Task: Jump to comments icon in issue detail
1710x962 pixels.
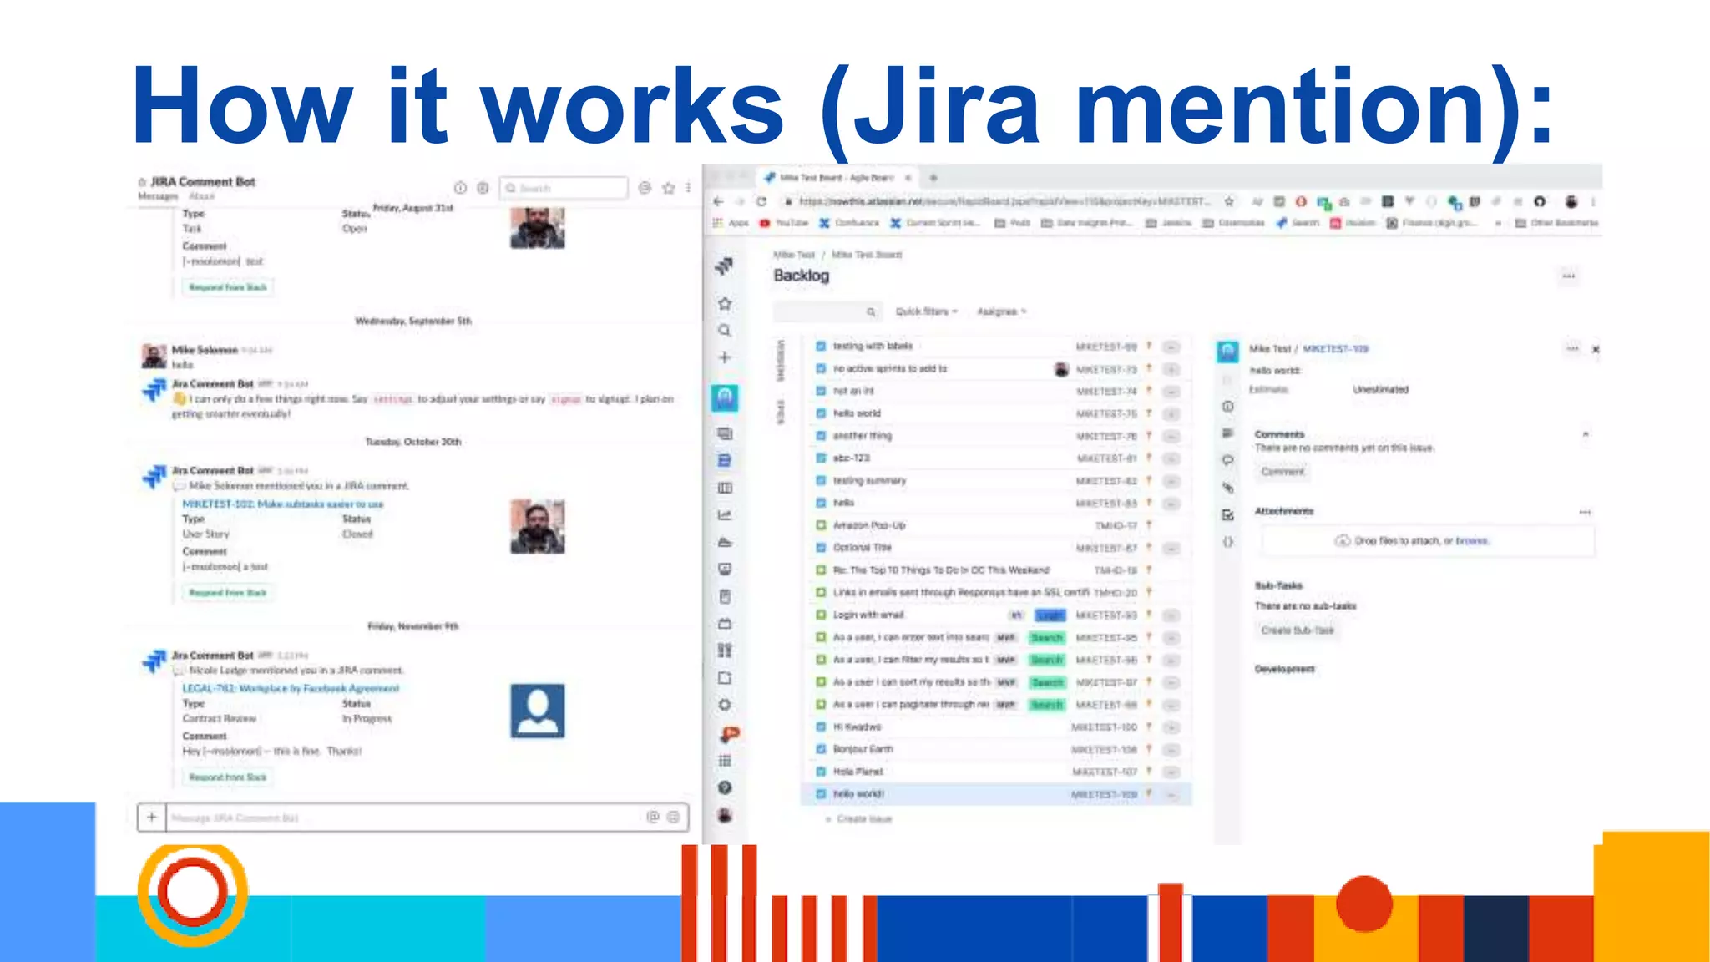Action: [1227, 460]
